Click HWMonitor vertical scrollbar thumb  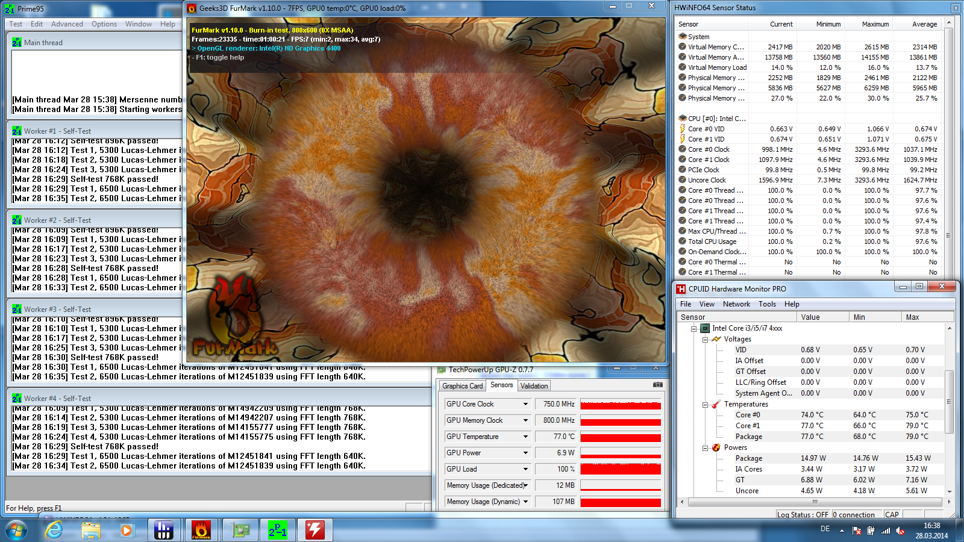click(x=950, y=402)
